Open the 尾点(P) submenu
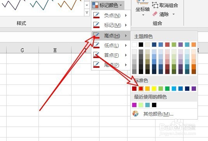The image size is (208, 141). [x=111, y=65]
